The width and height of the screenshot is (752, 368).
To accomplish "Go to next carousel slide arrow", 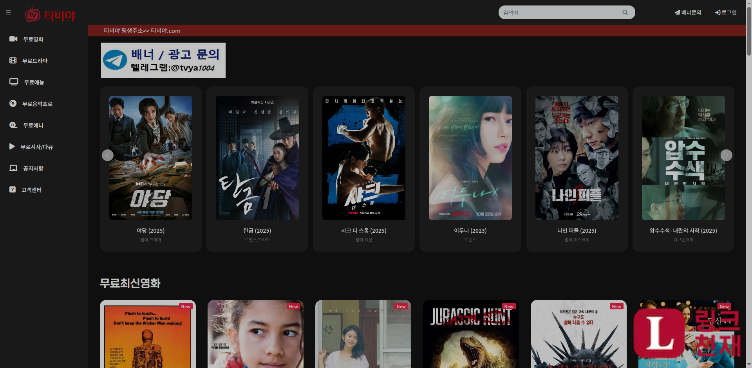I will pyautogui.click(x=727, y=155).
